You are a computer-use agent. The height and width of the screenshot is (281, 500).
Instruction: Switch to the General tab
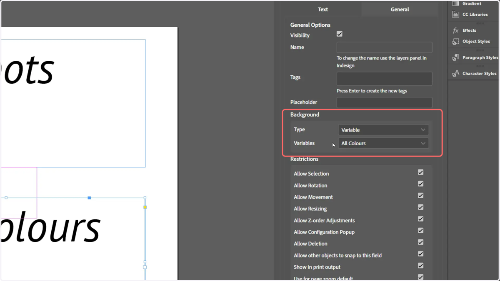(x=400, y=9)
